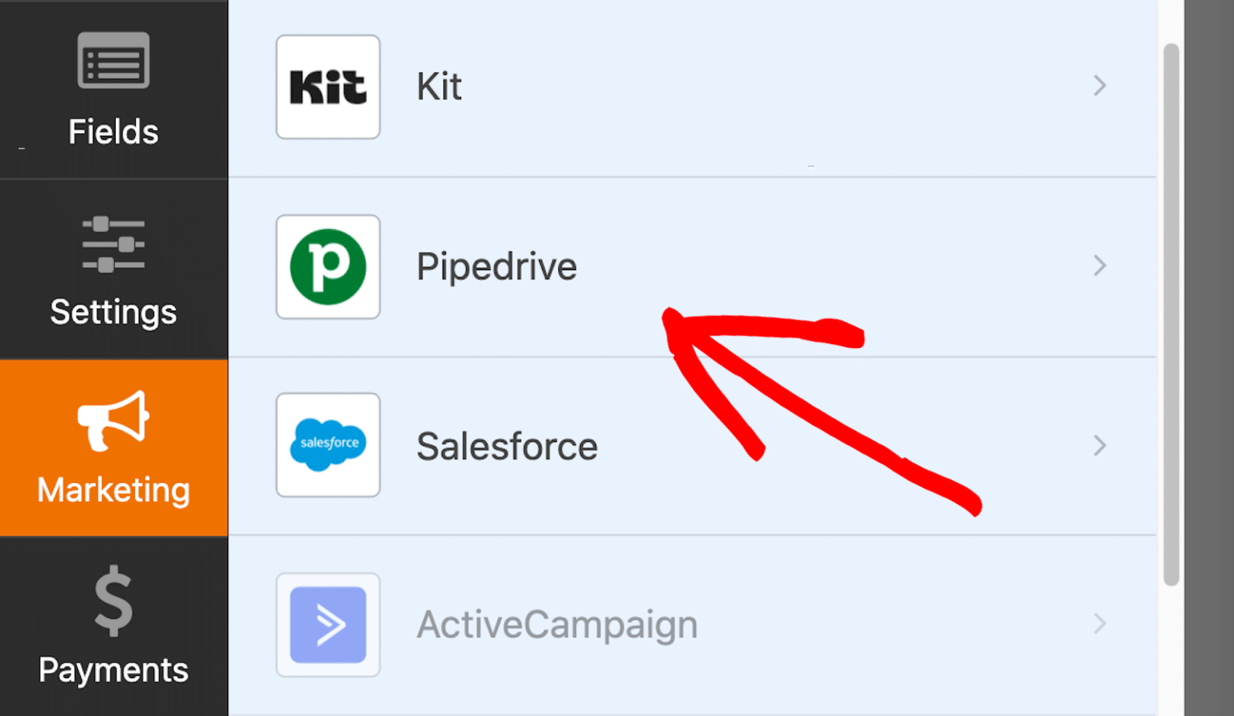Expand the ActiveCampaign chevron

(1100, 624)
